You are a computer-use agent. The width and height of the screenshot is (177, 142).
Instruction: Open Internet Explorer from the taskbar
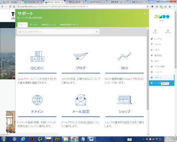[23, 139]
